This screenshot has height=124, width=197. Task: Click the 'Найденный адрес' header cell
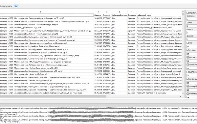click(159, 15)
